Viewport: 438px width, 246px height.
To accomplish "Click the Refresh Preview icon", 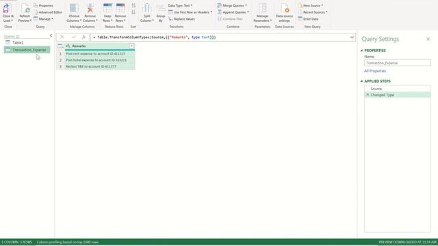I will coord(25,9).
